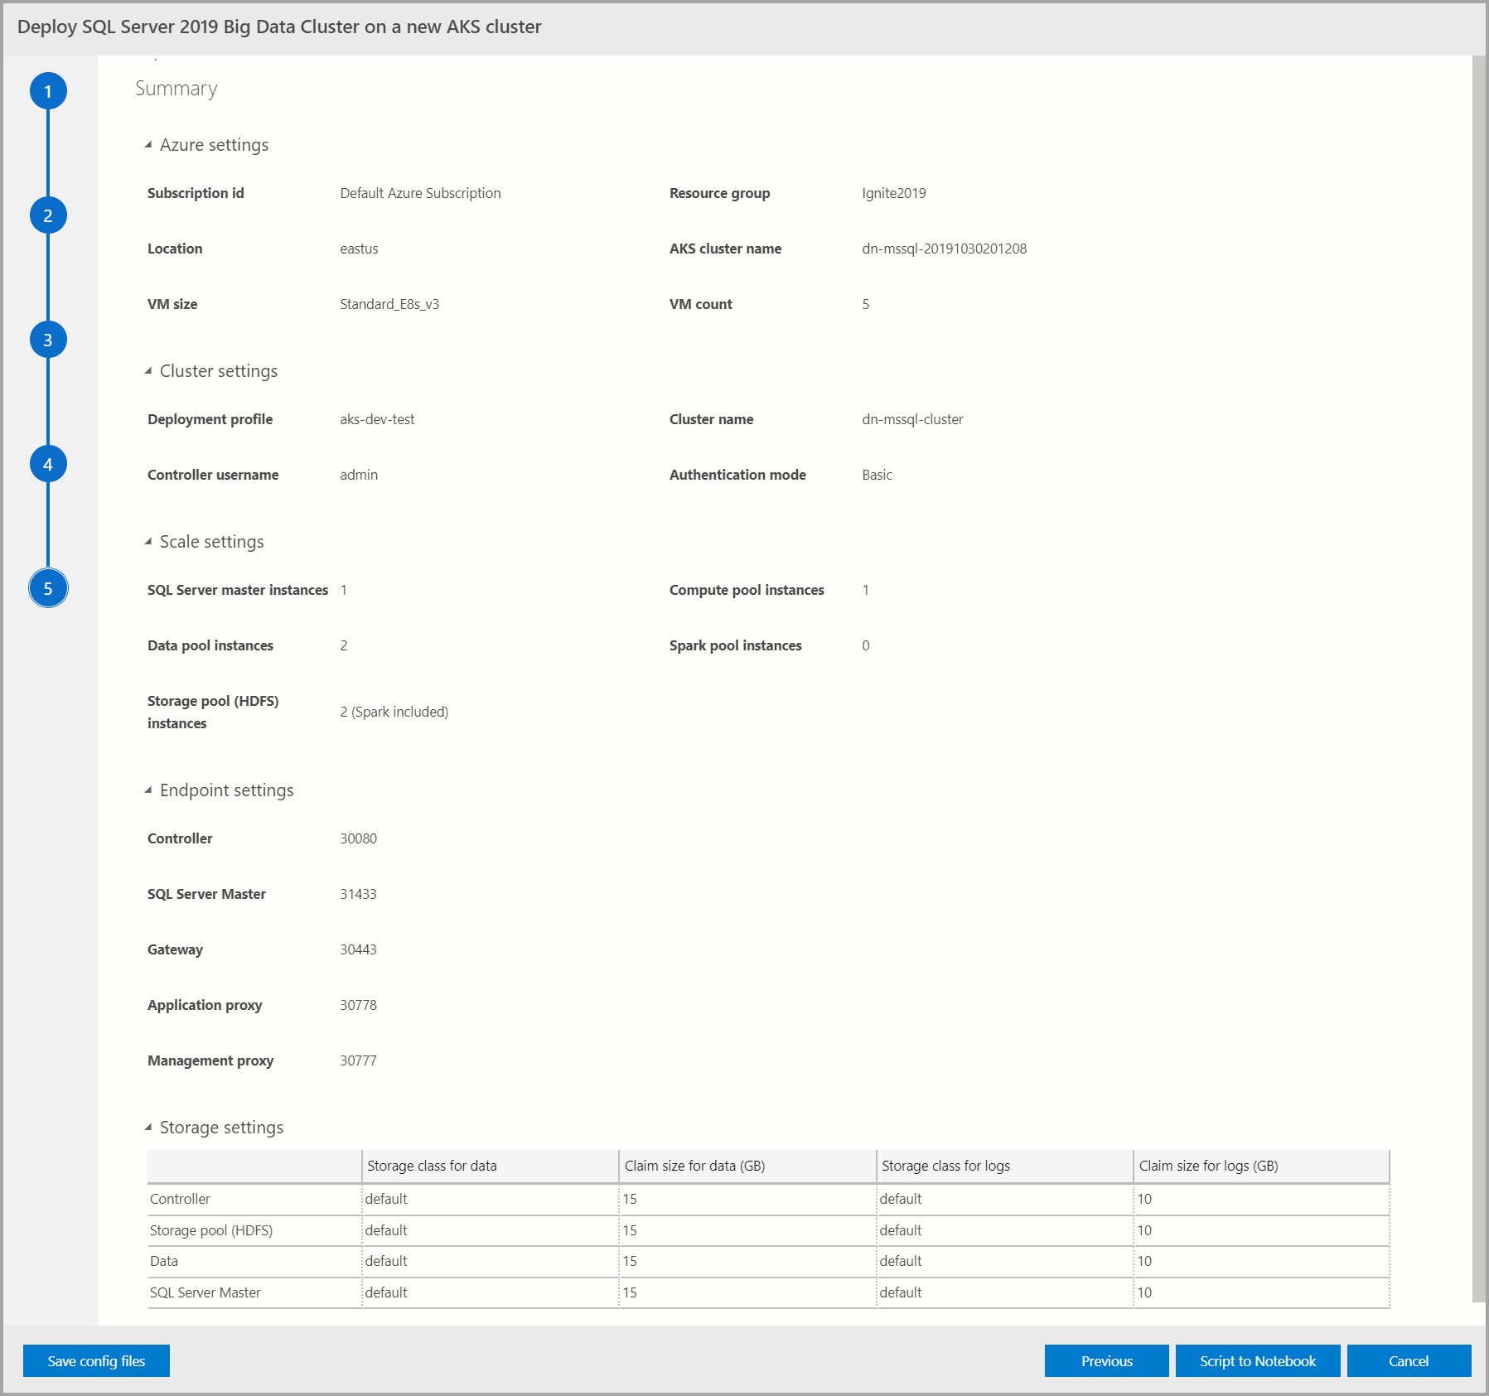This screenshot has height=1396, width=1489.
Task: Select wizard step 3 circle
Action: pyautogui.click(x=48, y=340)
